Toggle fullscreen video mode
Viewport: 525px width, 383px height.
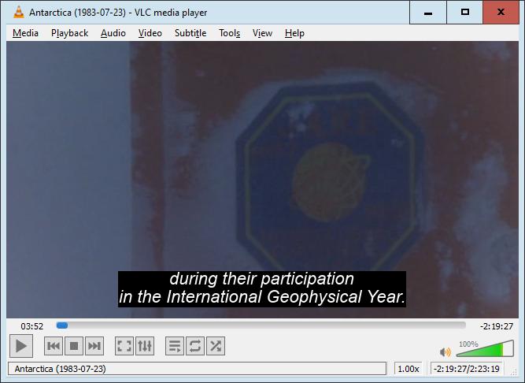coord(124,346)
